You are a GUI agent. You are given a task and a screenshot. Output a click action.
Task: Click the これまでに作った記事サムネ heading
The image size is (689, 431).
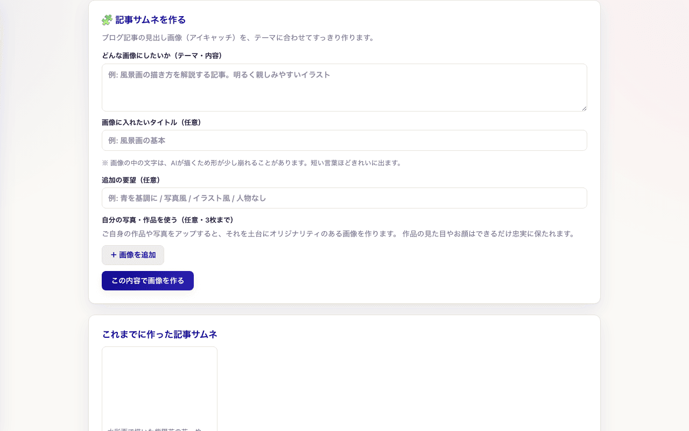coord(159,335)
